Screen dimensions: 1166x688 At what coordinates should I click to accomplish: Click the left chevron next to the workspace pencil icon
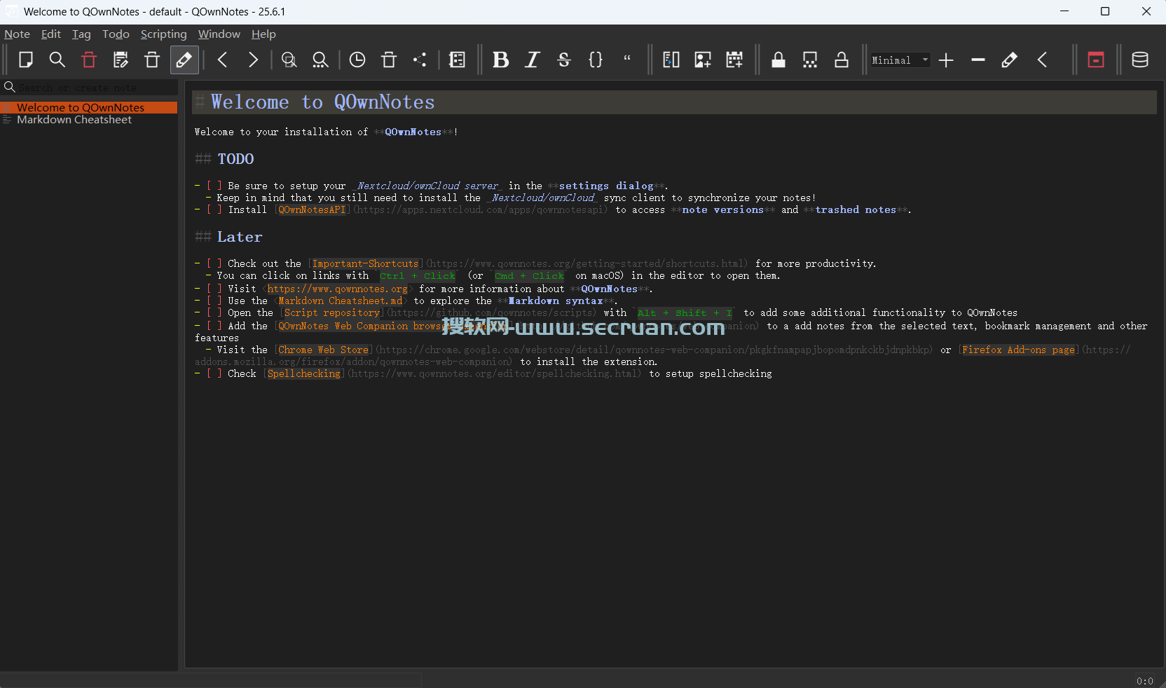click(x=1042, y=60)
